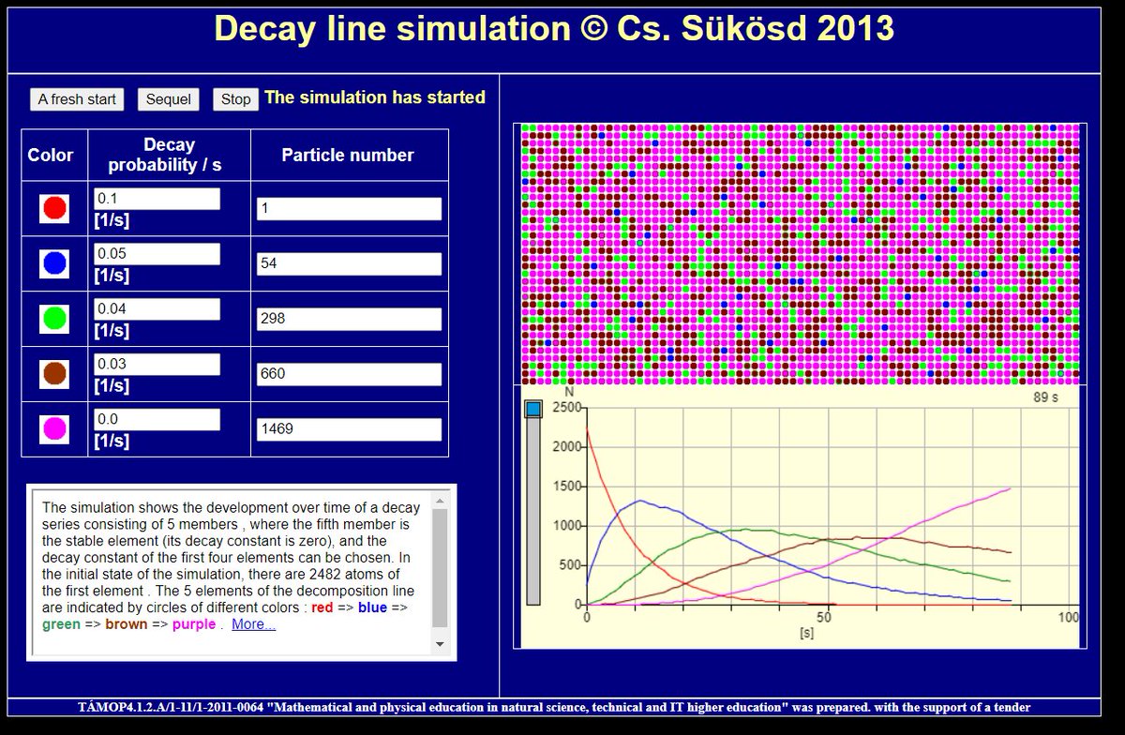Click the blue element color swatch
Screen dimensions: 1125x735
point(54,263)
